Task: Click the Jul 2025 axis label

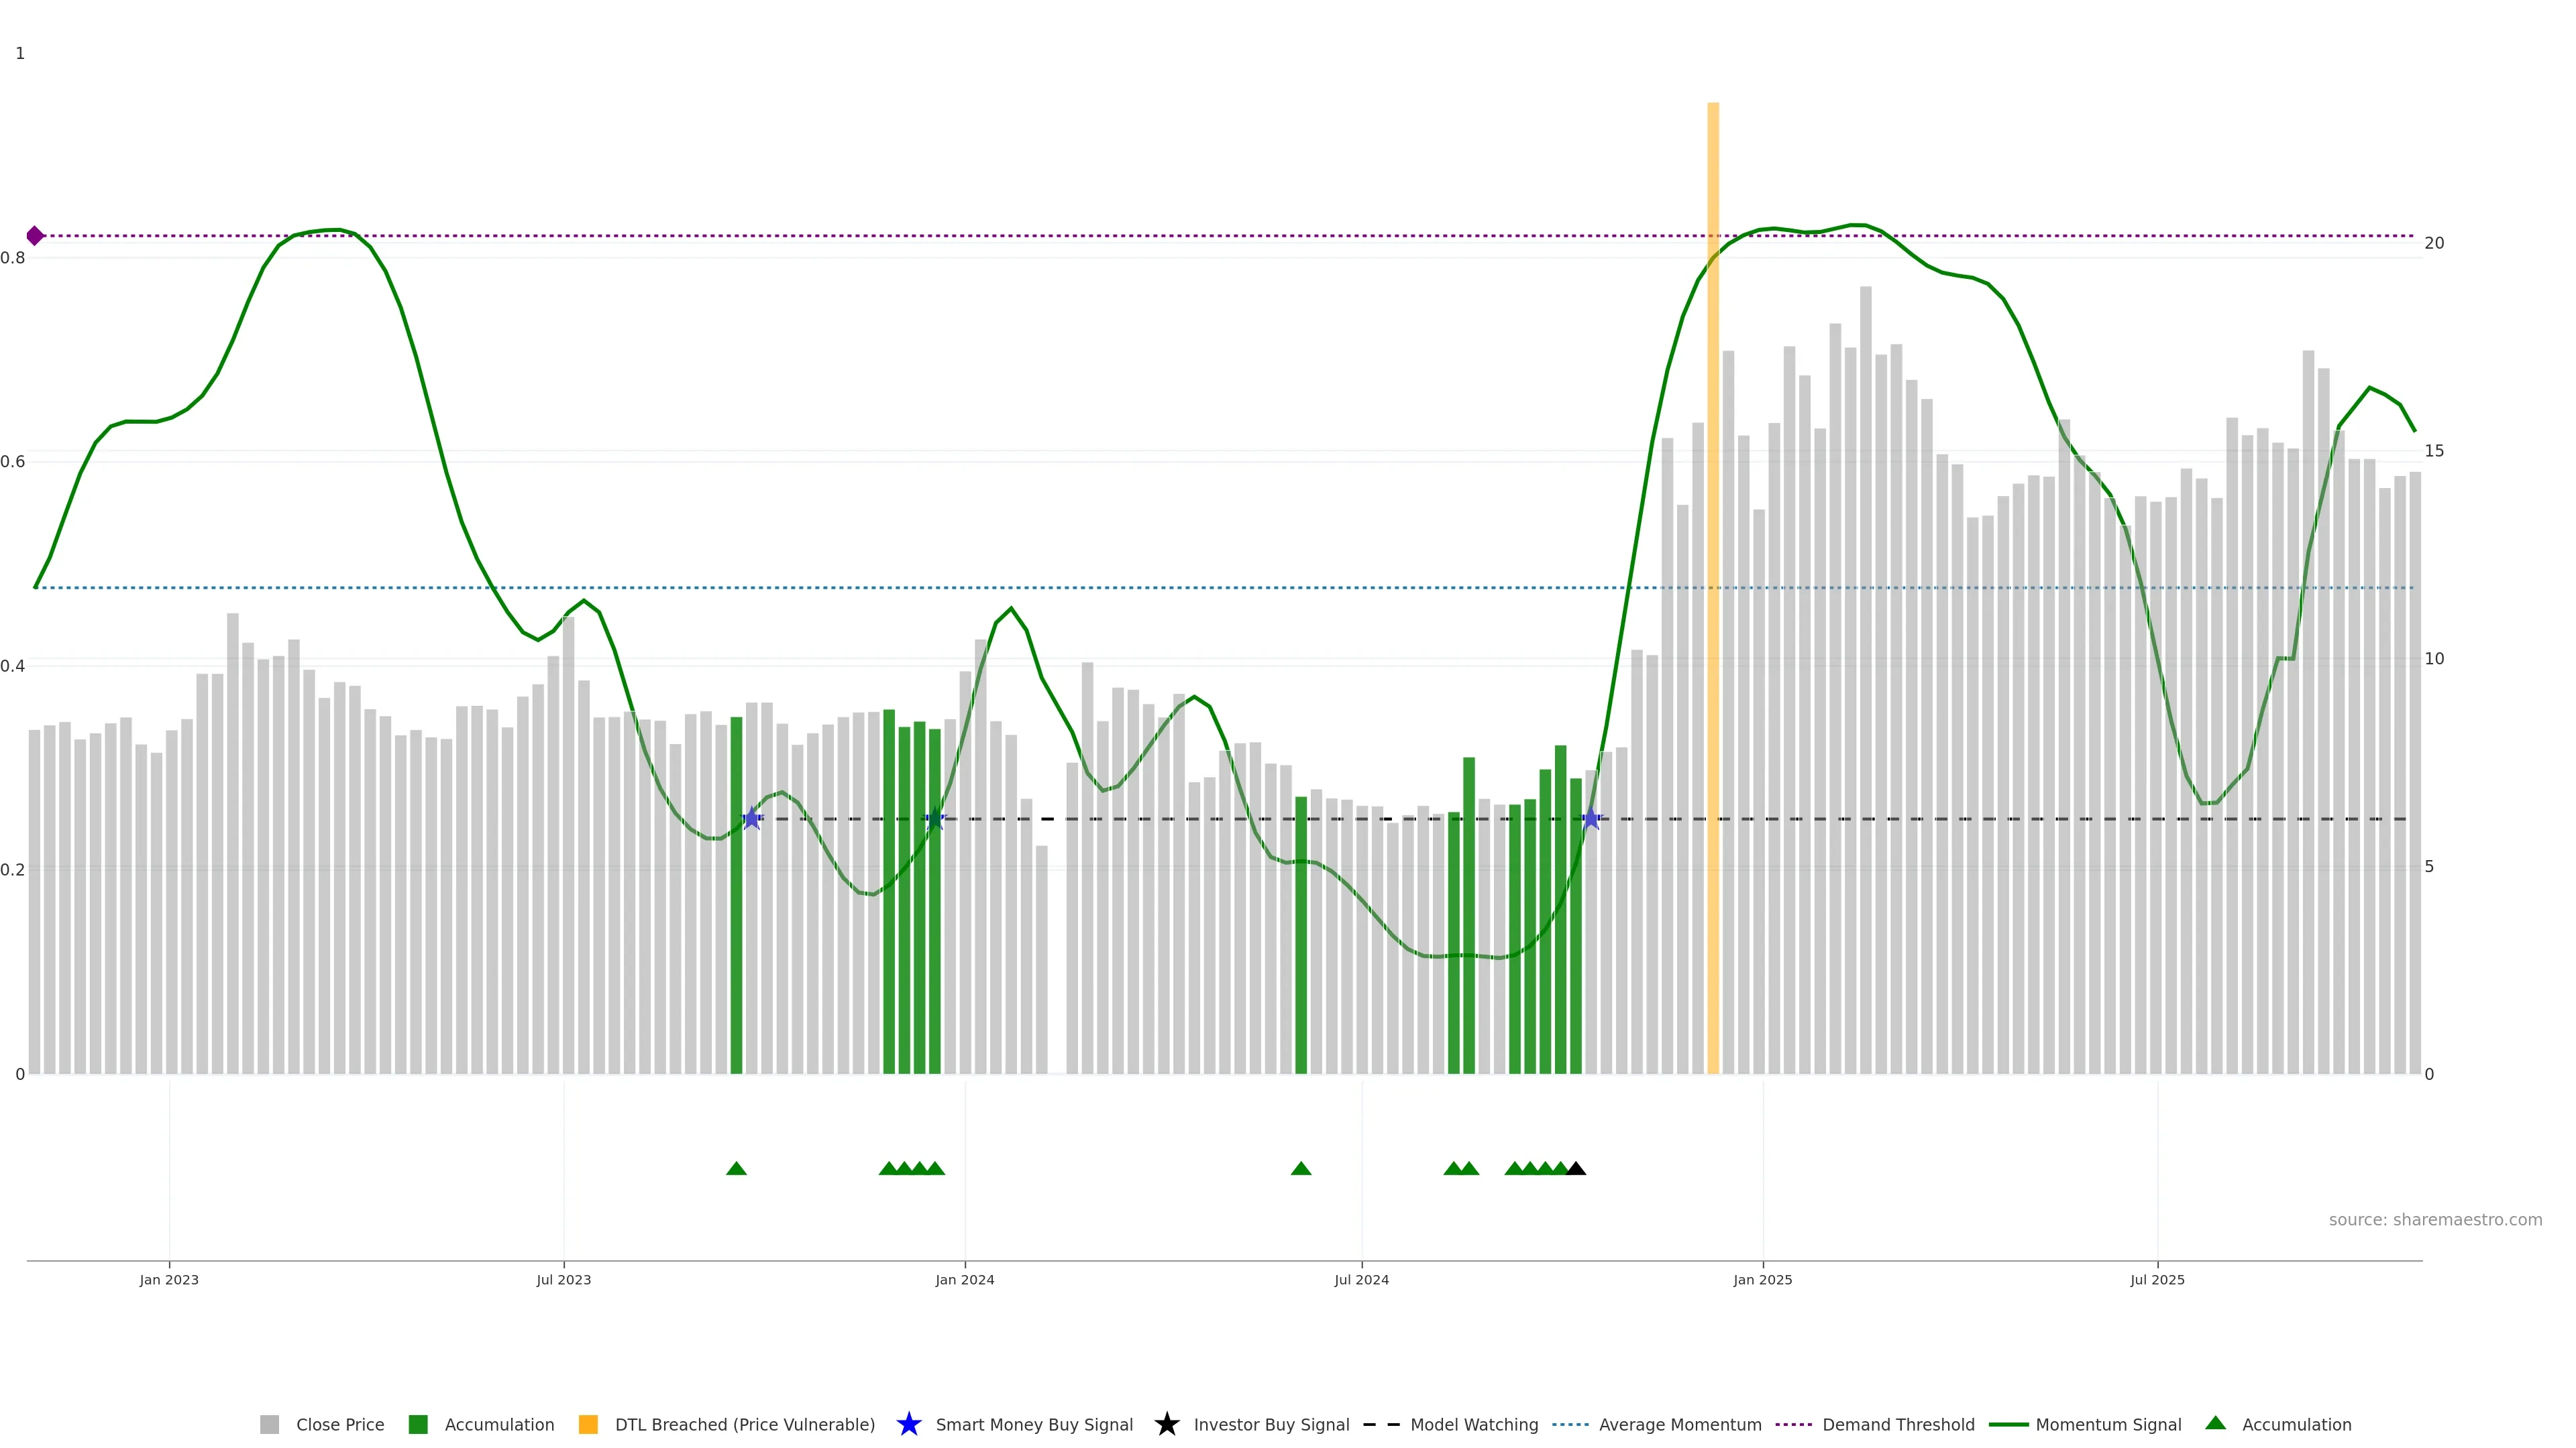Action: (2157, 1280)
